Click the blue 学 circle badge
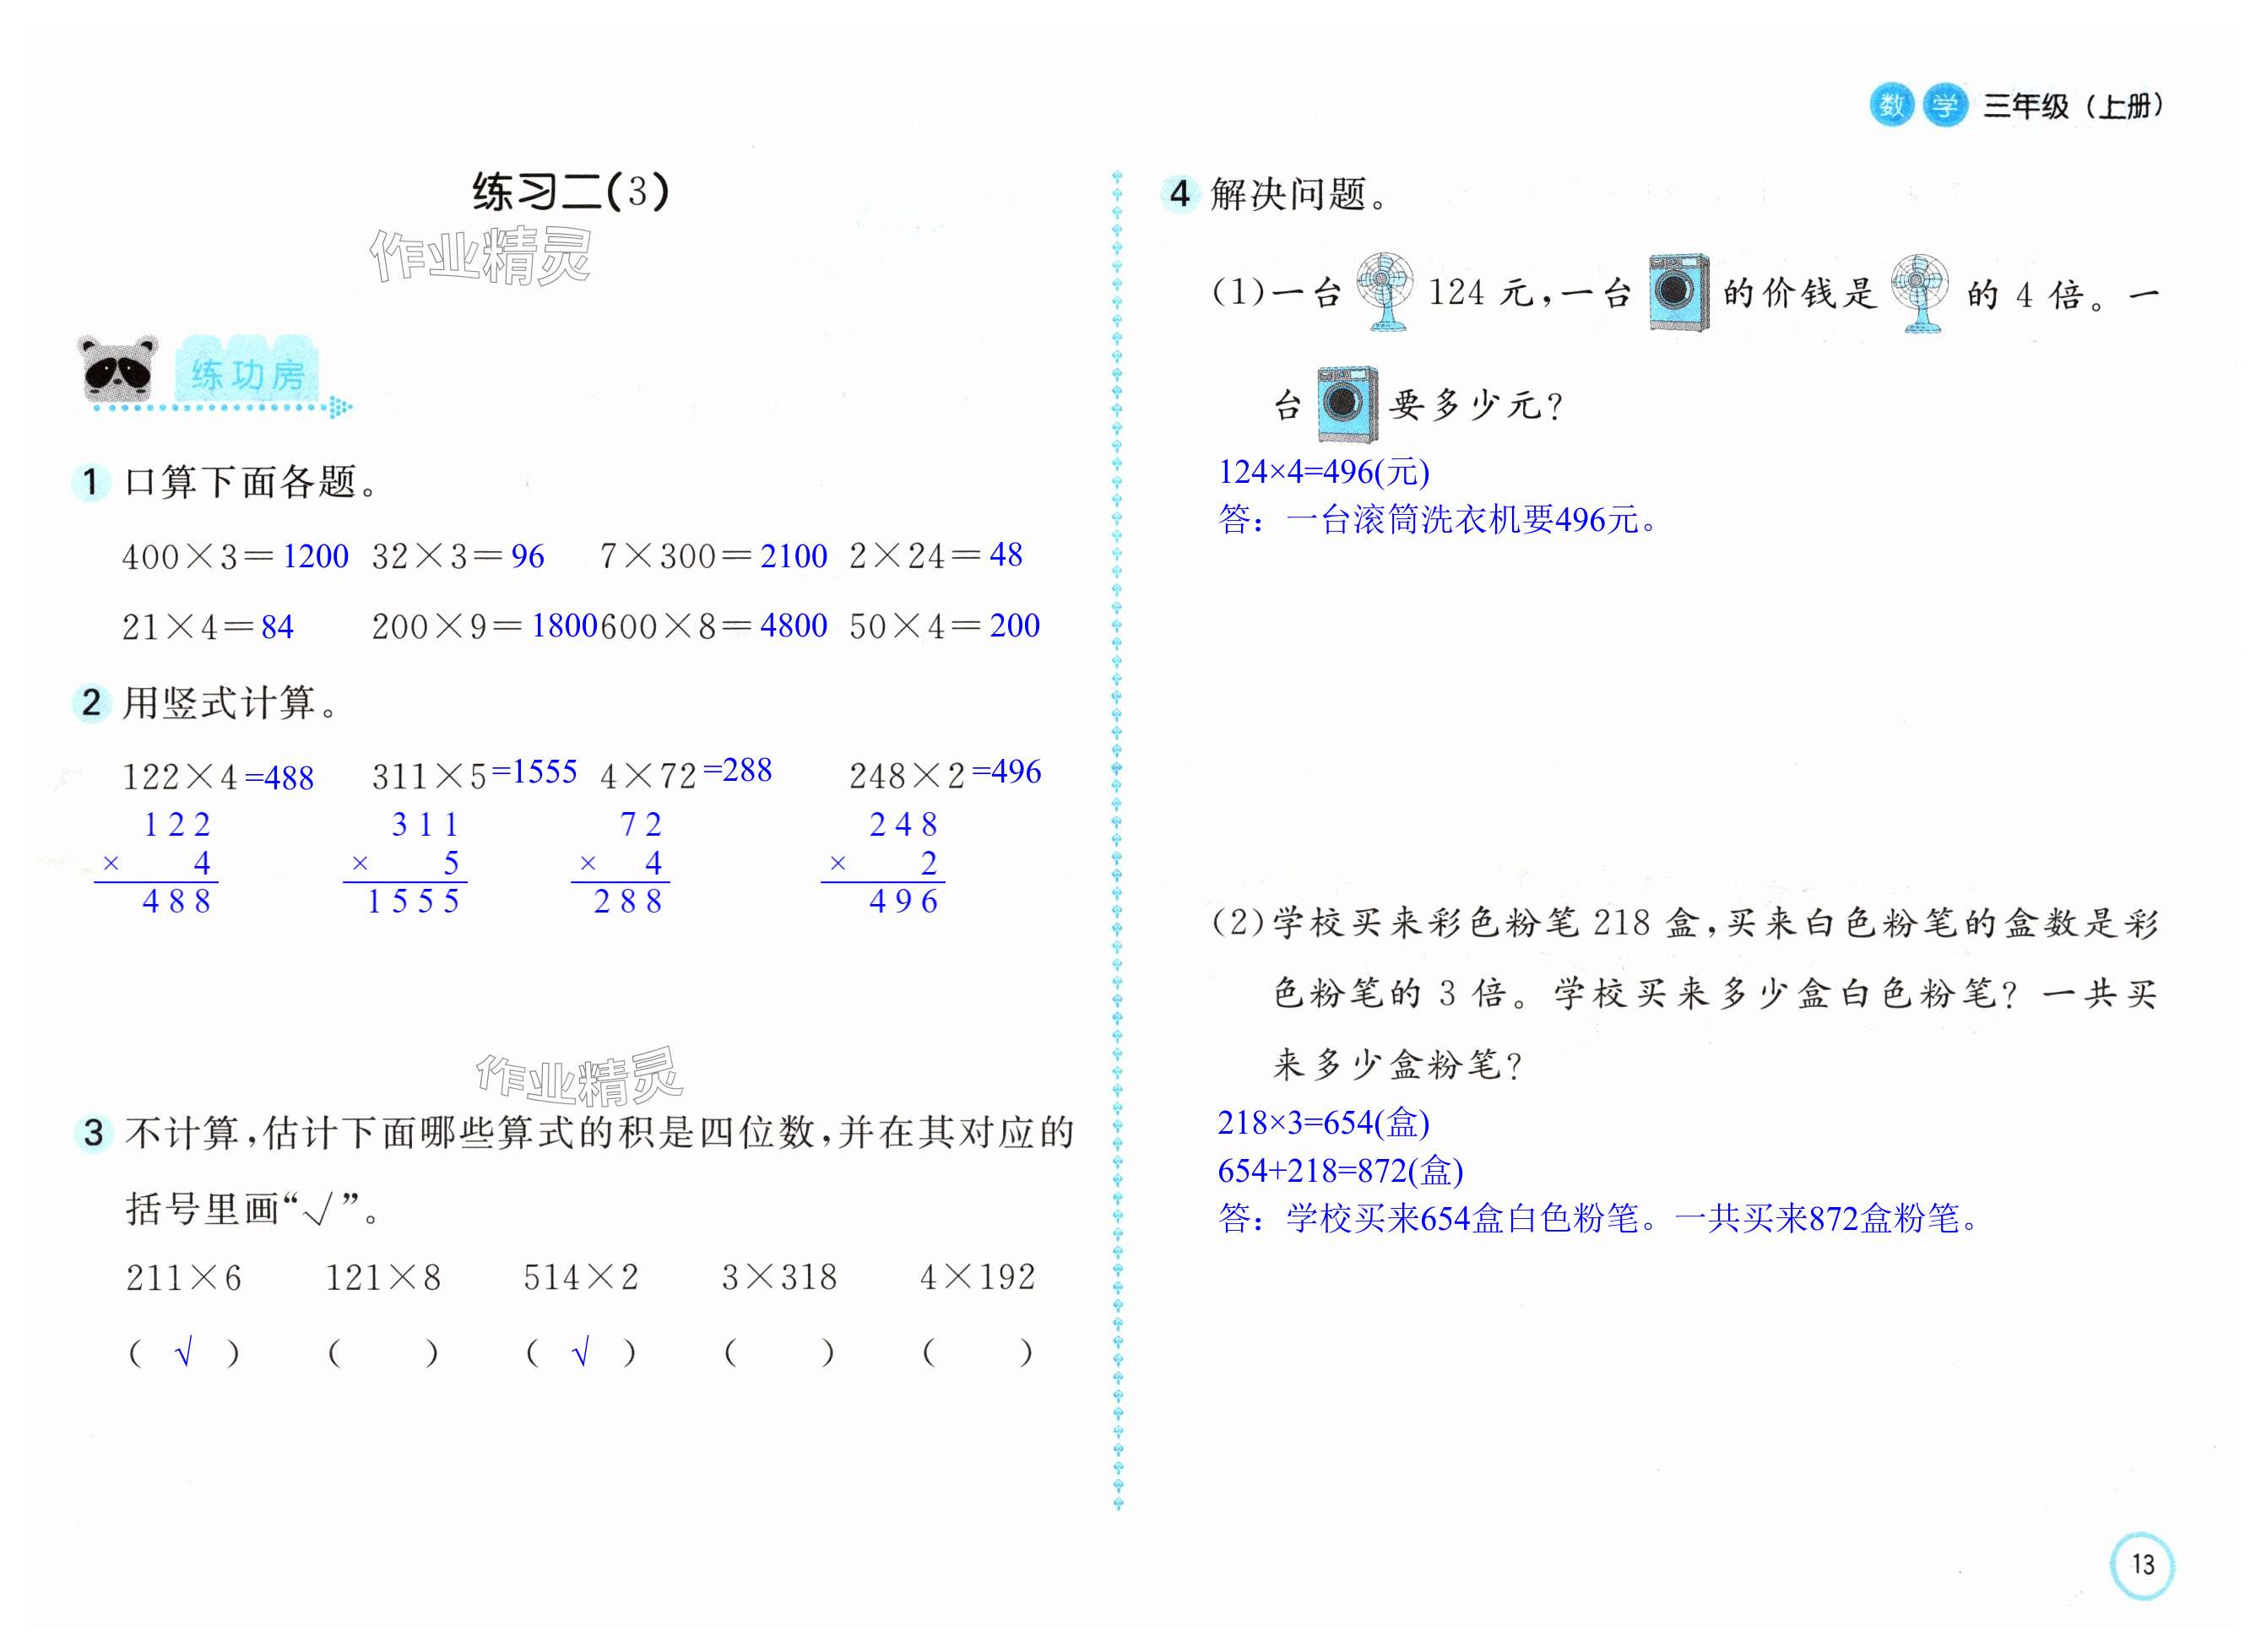 (x=1945, y=104)
